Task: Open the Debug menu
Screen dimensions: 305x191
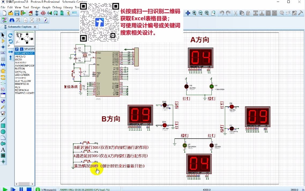Action: 57,7
